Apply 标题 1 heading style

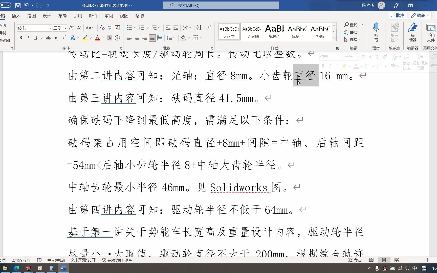click(x=274, y=32)
